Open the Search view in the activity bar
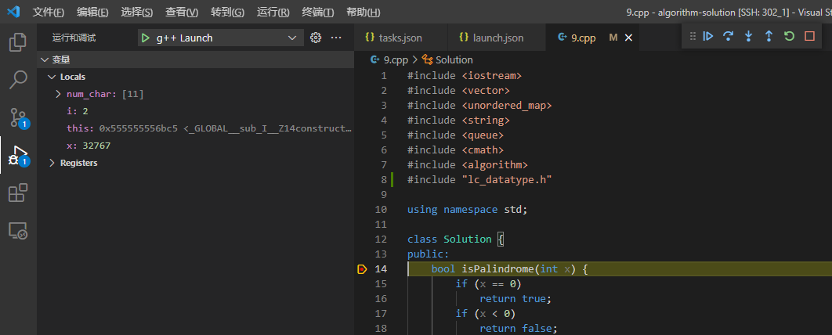Image resolution: width=832 pixels, height=335 pixels. [18, 80]
